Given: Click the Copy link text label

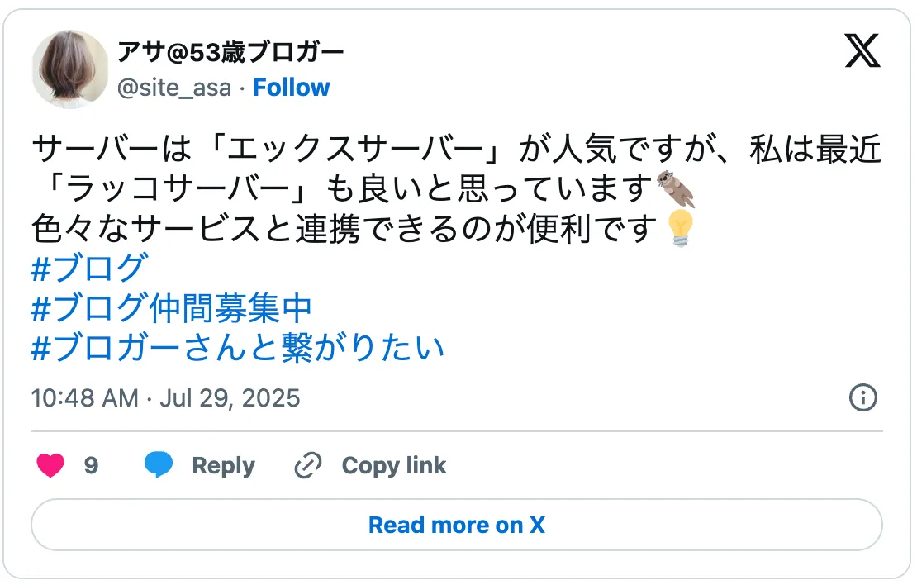Looking at the screenshot, I should click(392, 465).
